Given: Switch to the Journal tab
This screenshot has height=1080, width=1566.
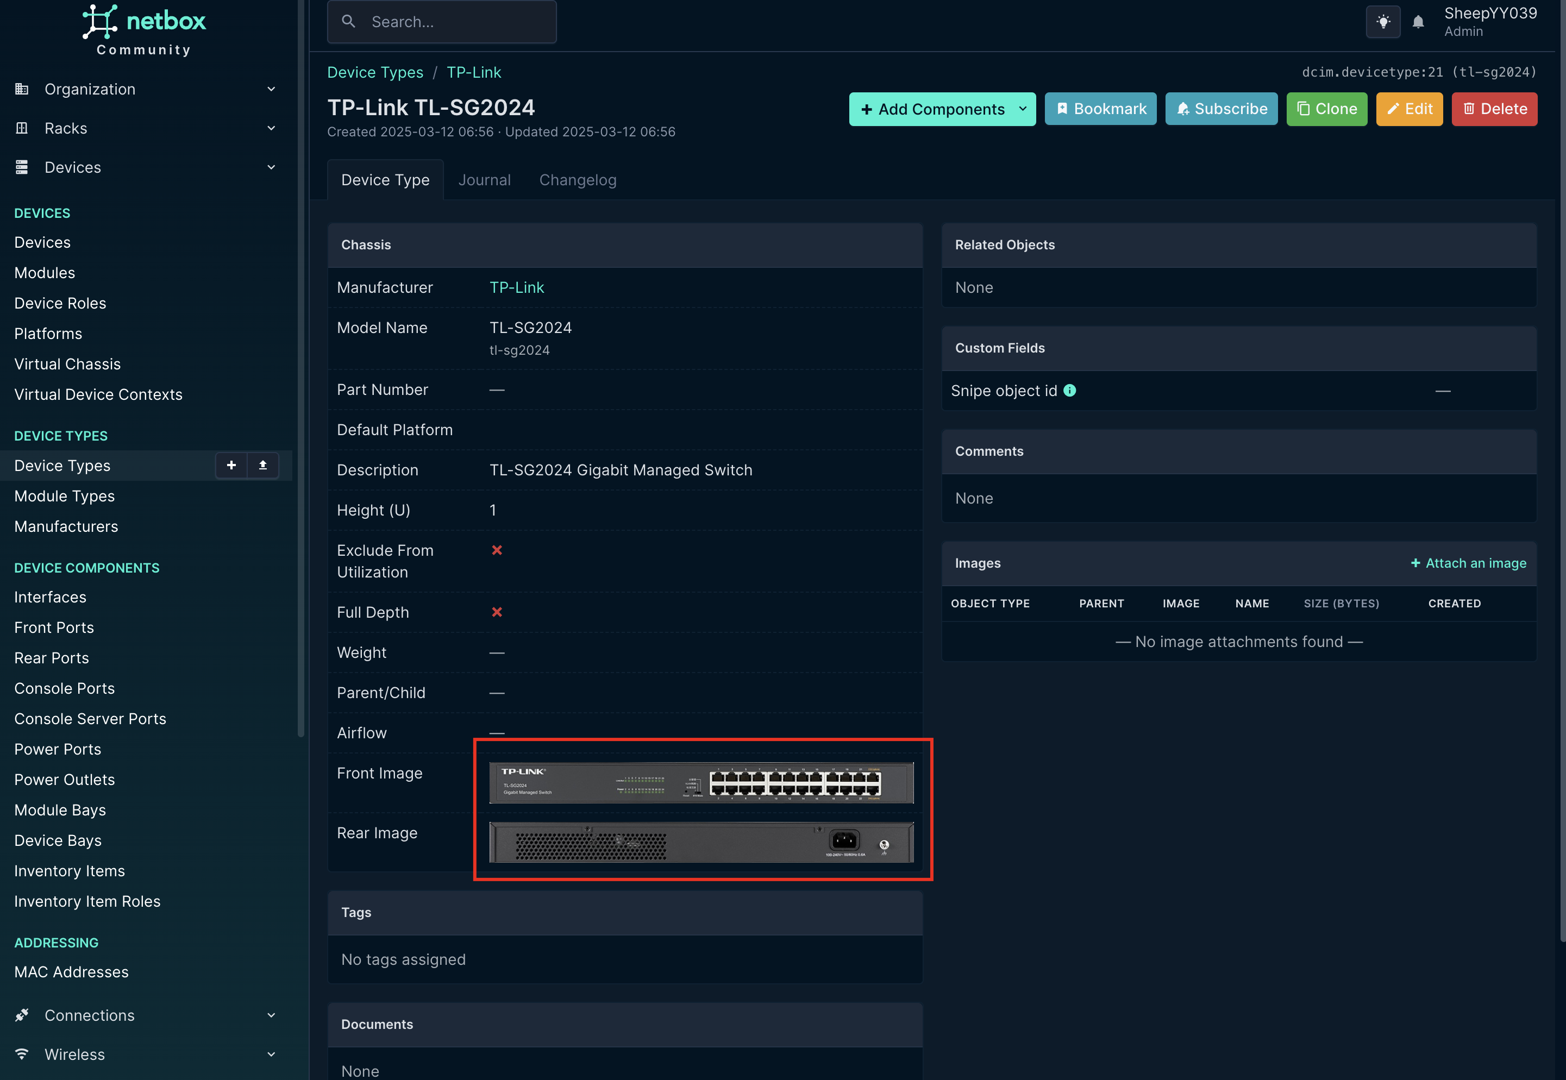Looking at the screenshot, I should tap(485, 180).
